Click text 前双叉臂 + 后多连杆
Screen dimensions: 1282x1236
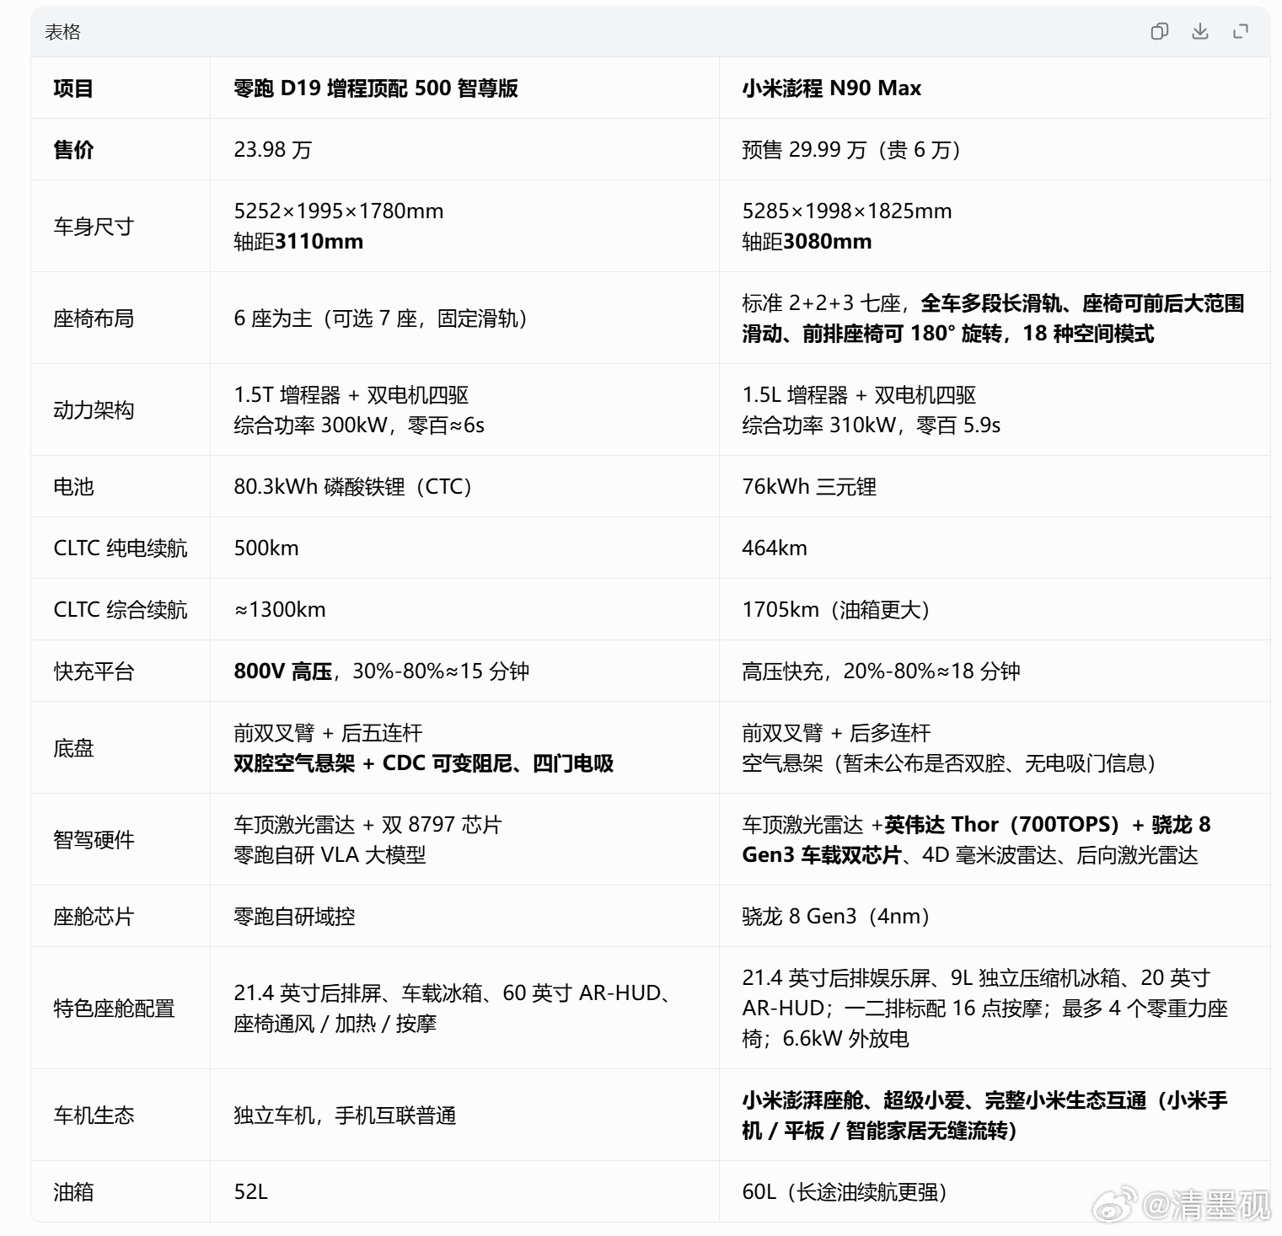836,733
